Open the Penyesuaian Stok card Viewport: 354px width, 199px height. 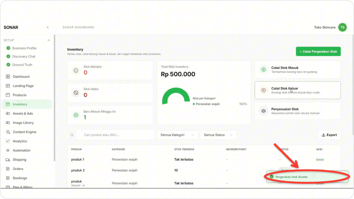click(x=297, y=111)
